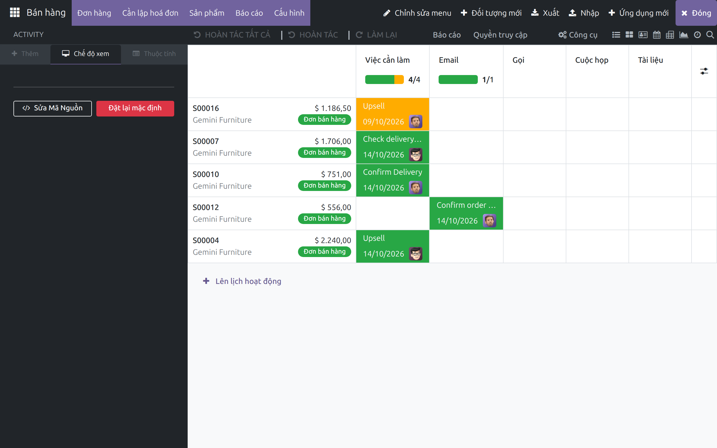
Task: Open Công cụ tools menu
Action: (x=578, y=35)
